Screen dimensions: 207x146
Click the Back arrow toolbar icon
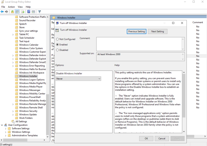pyautogui.click(x=2, y=12)
